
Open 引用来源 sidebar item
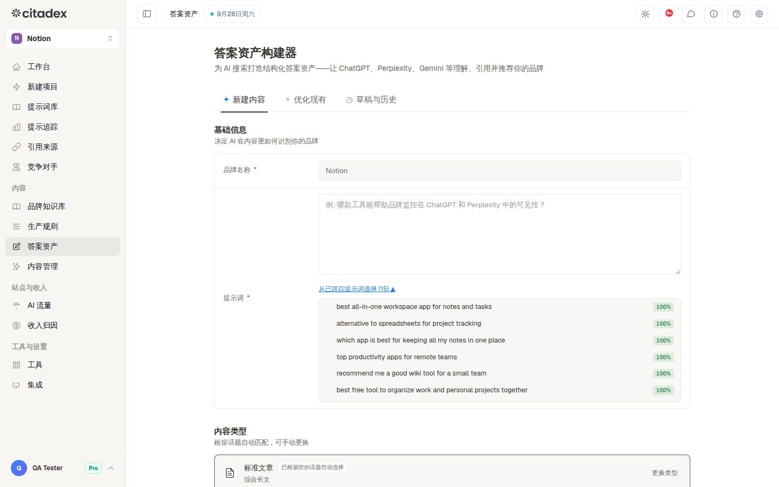point(63,147)
